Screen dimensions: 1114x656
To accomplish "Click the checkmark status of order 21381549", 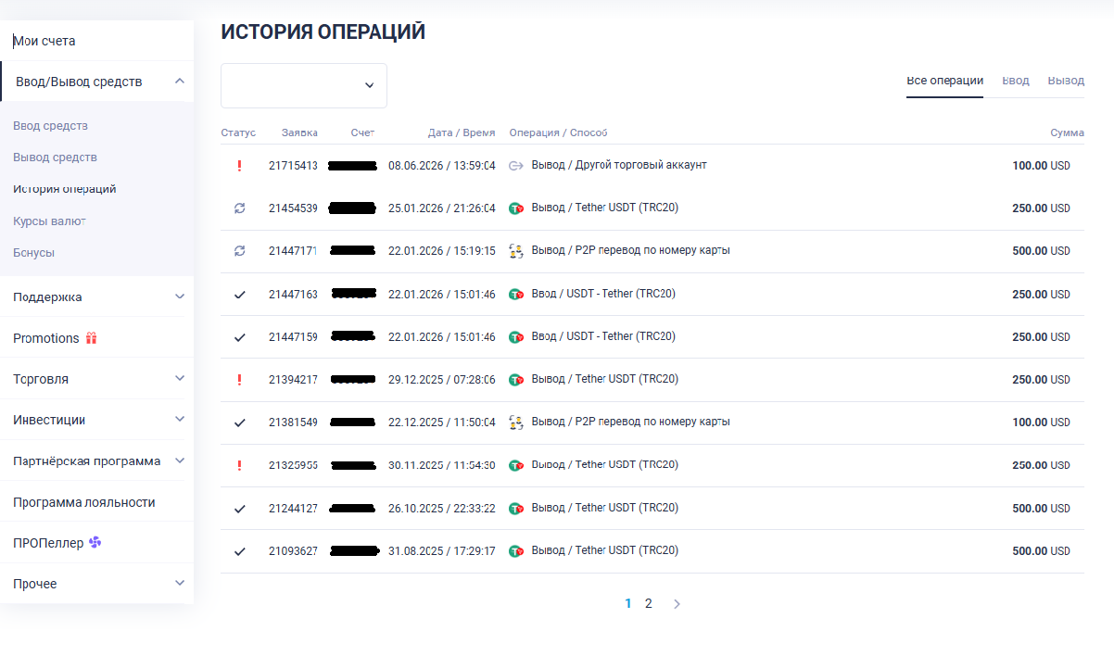I will [239, 423].
